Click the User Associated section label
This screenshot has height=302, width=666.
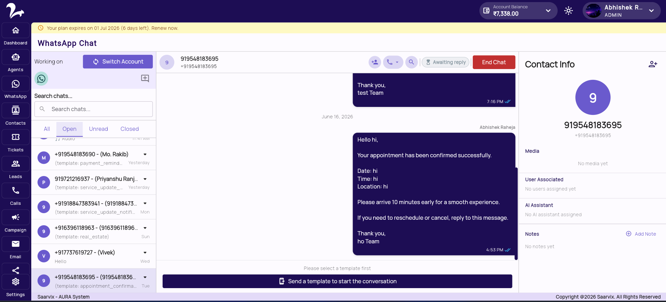click(x=544, y=179)
